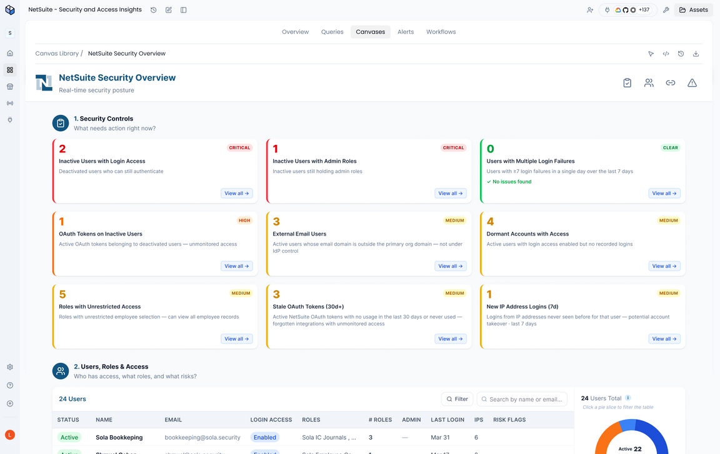The height and width of the screenshot is (454, 720).
Task: Switch to the Queries tab
Action: [x=332, y=32]
